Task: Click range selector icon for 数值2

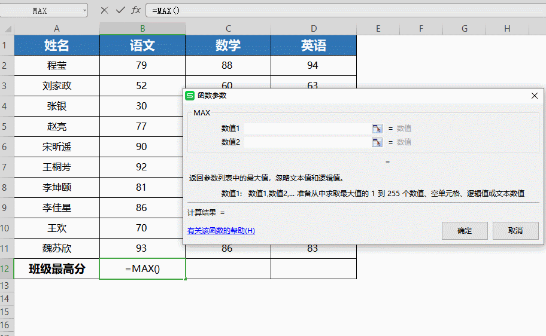Action: point(377,142)
